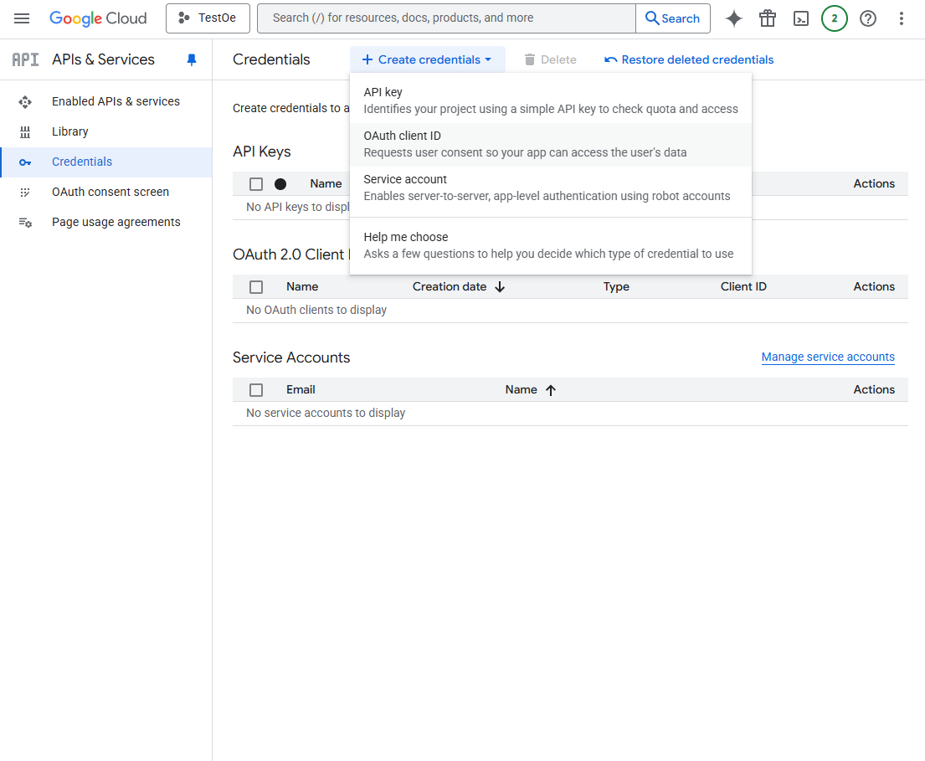Open the TestOe project selector
The image size is (925, 761).
coord(208,18)
